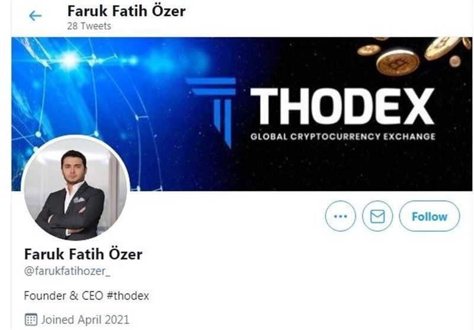The width and height of the screenshot is (474, 330).
Task: Go back using the blue arrow
Action: click(35, 16)
